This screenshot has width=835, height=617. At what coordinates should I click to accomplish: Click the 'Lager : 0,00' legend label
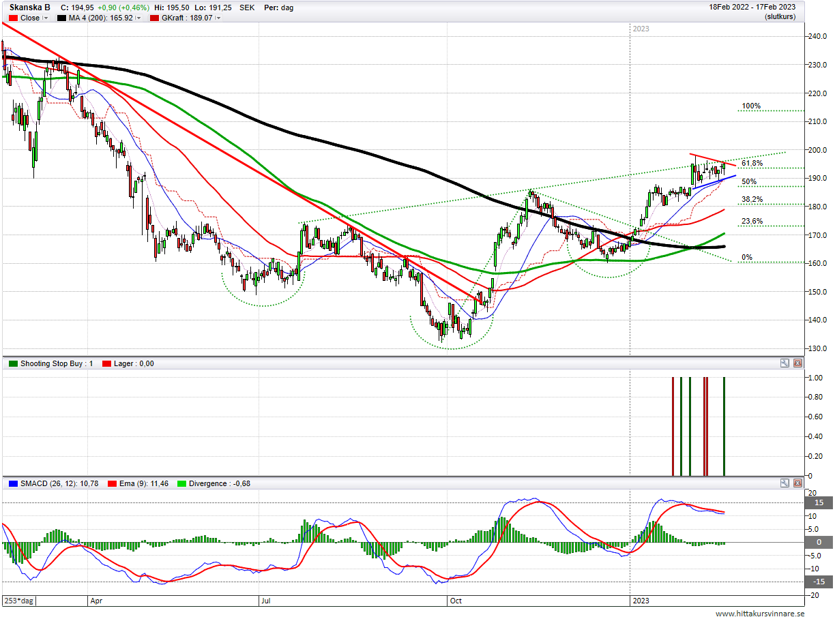tap(134, 363)
